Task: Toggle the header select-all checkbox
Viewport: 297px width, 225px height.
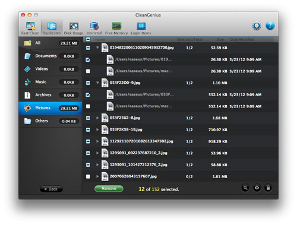Action: tap(88, 39)
